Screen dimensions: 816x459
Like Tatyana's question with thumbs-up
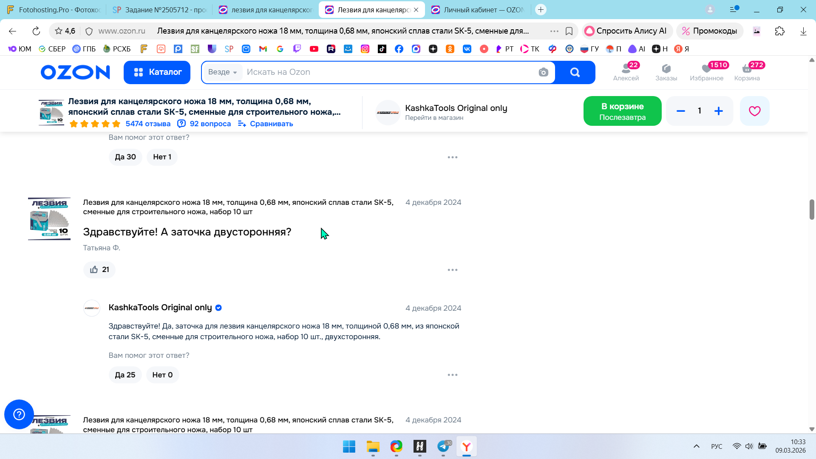[x=99, y=269]
